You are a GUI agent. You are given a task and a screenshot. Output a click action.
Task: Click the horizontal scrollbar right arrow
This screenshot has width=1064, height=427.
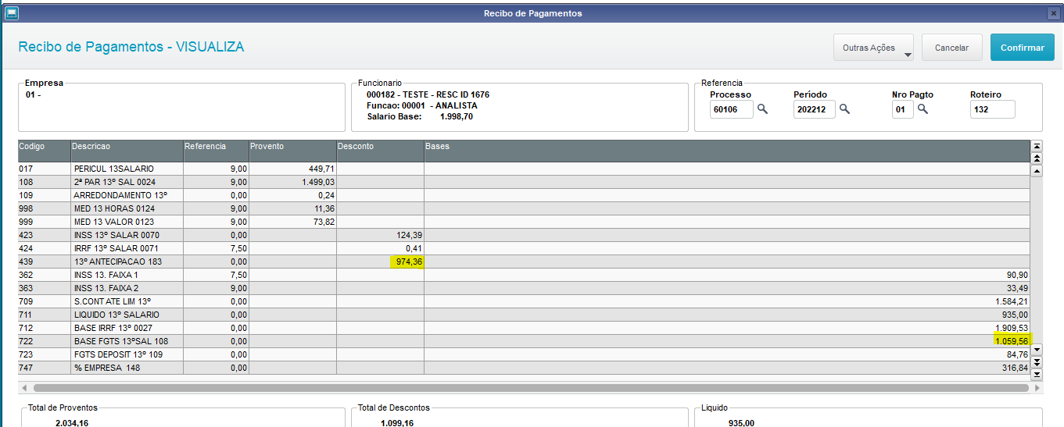(x=1037, y=387)
